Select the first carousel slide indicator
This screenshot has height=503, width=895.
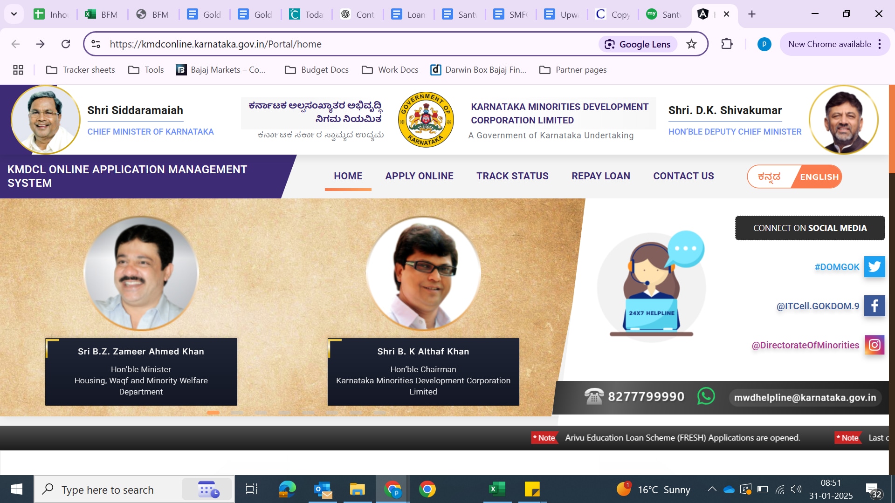213,413
